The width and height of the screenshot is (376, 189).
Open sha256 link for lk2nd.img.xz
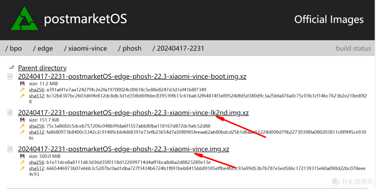[37, 126]
